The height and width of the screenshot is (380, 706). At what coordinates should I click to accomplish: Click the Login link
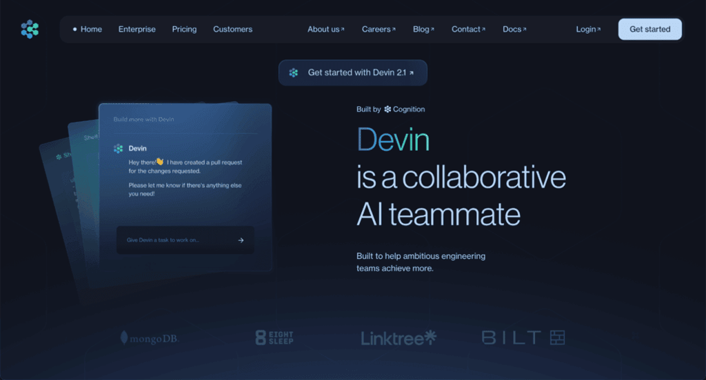click(588, 29)
